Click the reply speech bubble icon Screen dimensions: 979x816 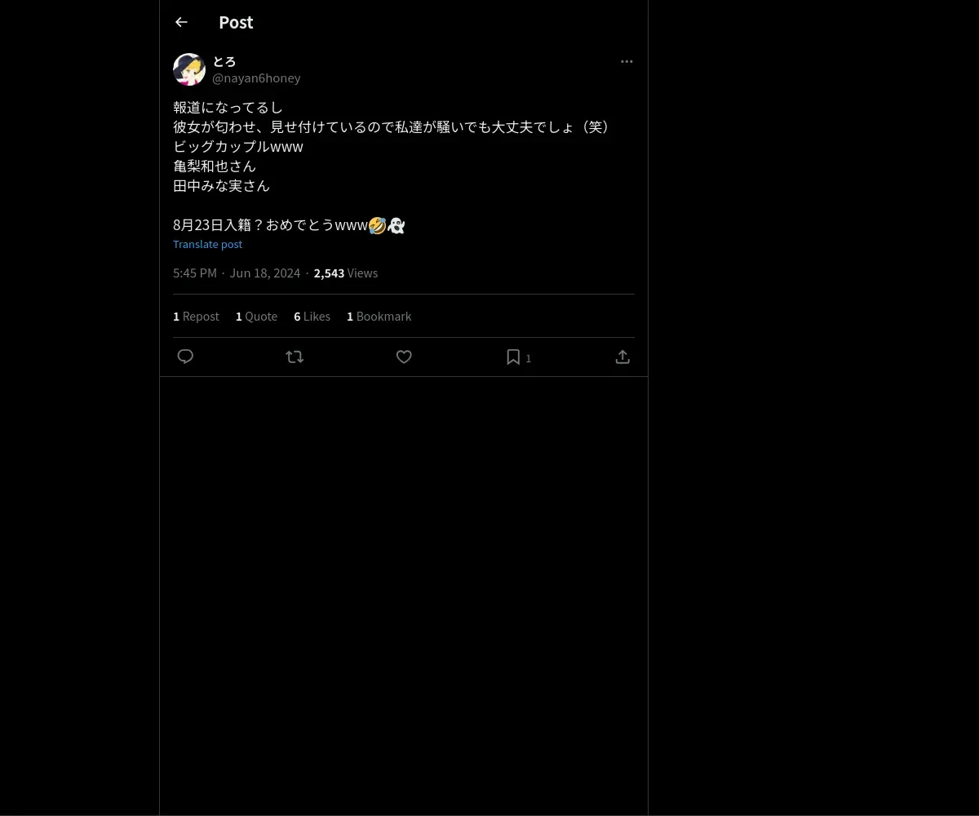pos(185,357)
